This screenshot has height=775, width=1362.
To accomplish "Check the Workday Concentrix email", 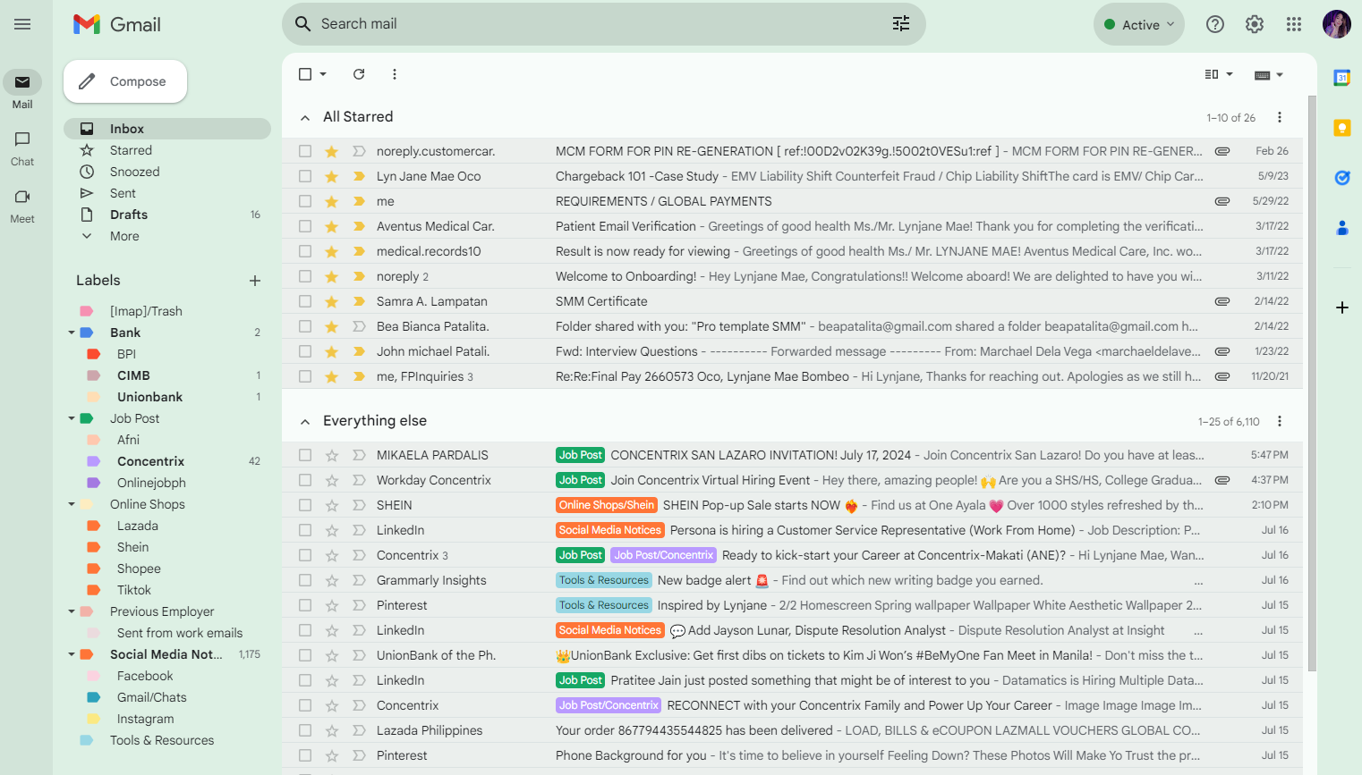I will pyautogui.click(x=305, y=480).
